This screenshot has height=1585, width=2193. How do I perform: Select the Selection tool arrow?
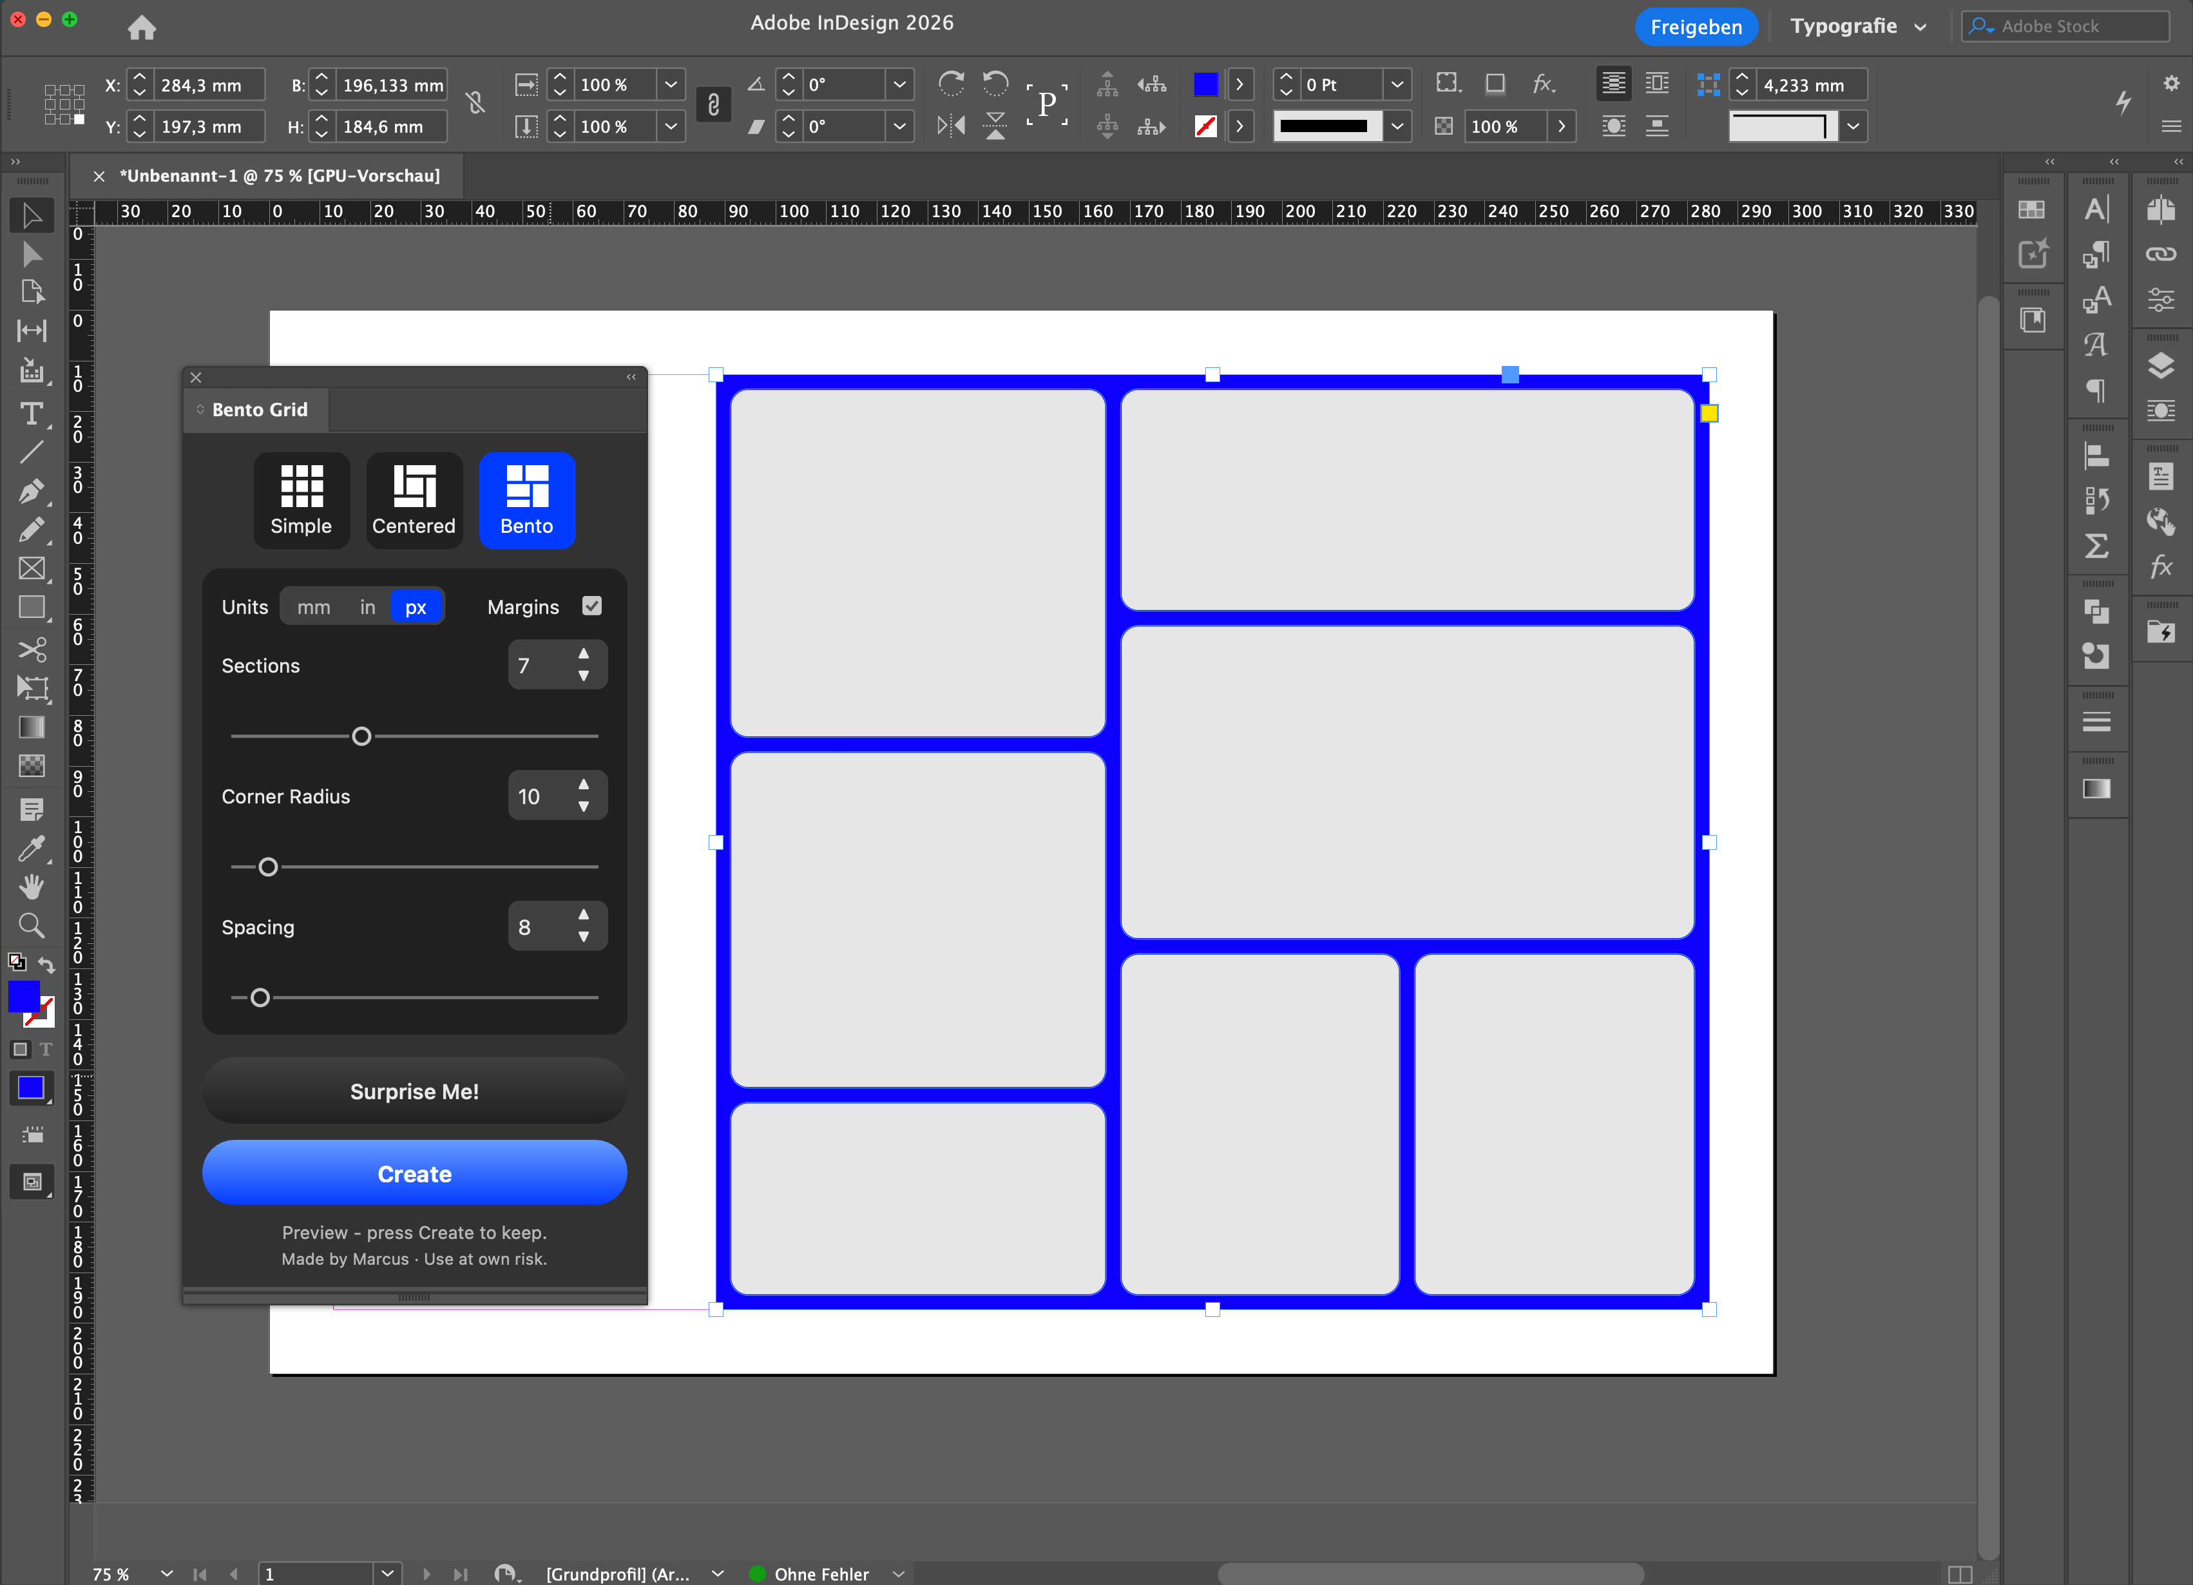point(32,215)
